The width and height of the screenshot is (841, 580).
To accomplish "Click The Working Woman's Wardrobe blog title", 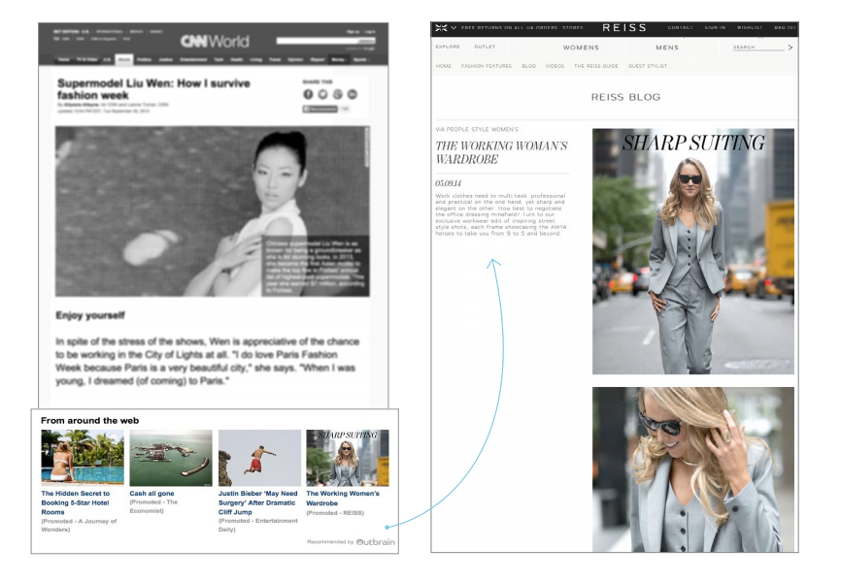I will point(501,152).
